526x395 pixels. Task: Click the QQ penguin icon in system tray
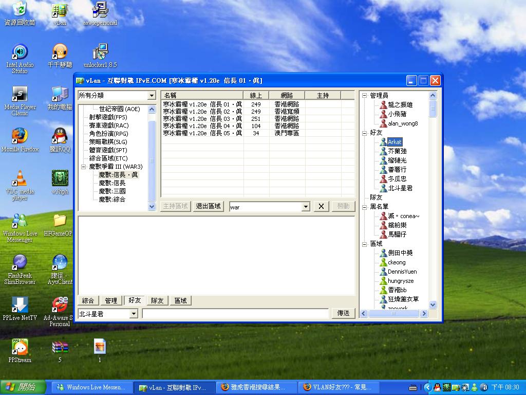437,387
